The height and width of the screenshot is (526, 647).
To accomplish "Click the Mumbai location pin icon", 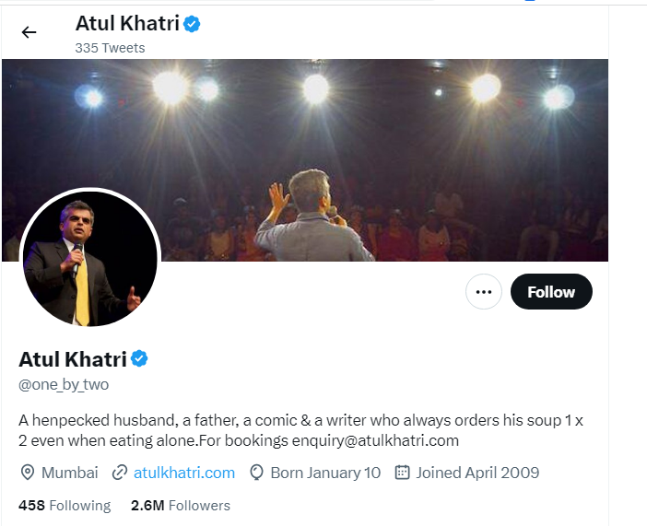I will (28, 473).
